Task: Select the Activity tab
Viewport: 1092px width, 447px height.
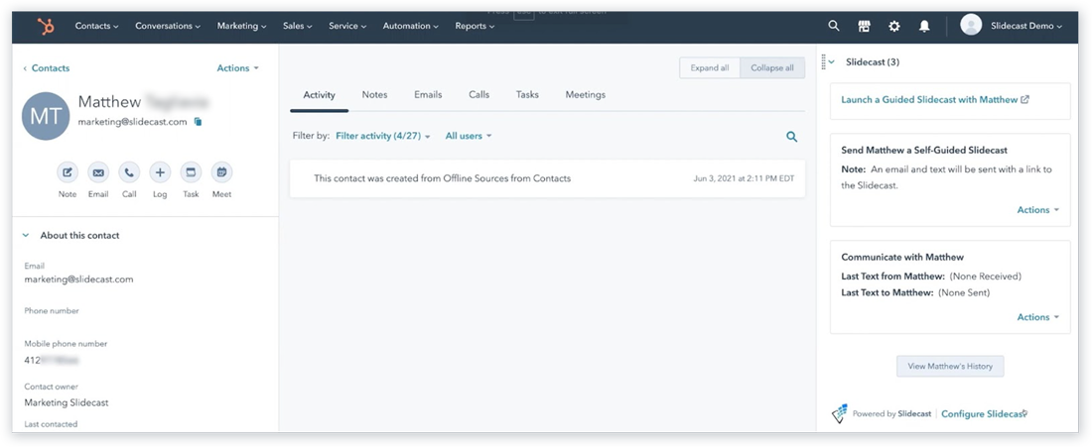Action: click(319, 95)
